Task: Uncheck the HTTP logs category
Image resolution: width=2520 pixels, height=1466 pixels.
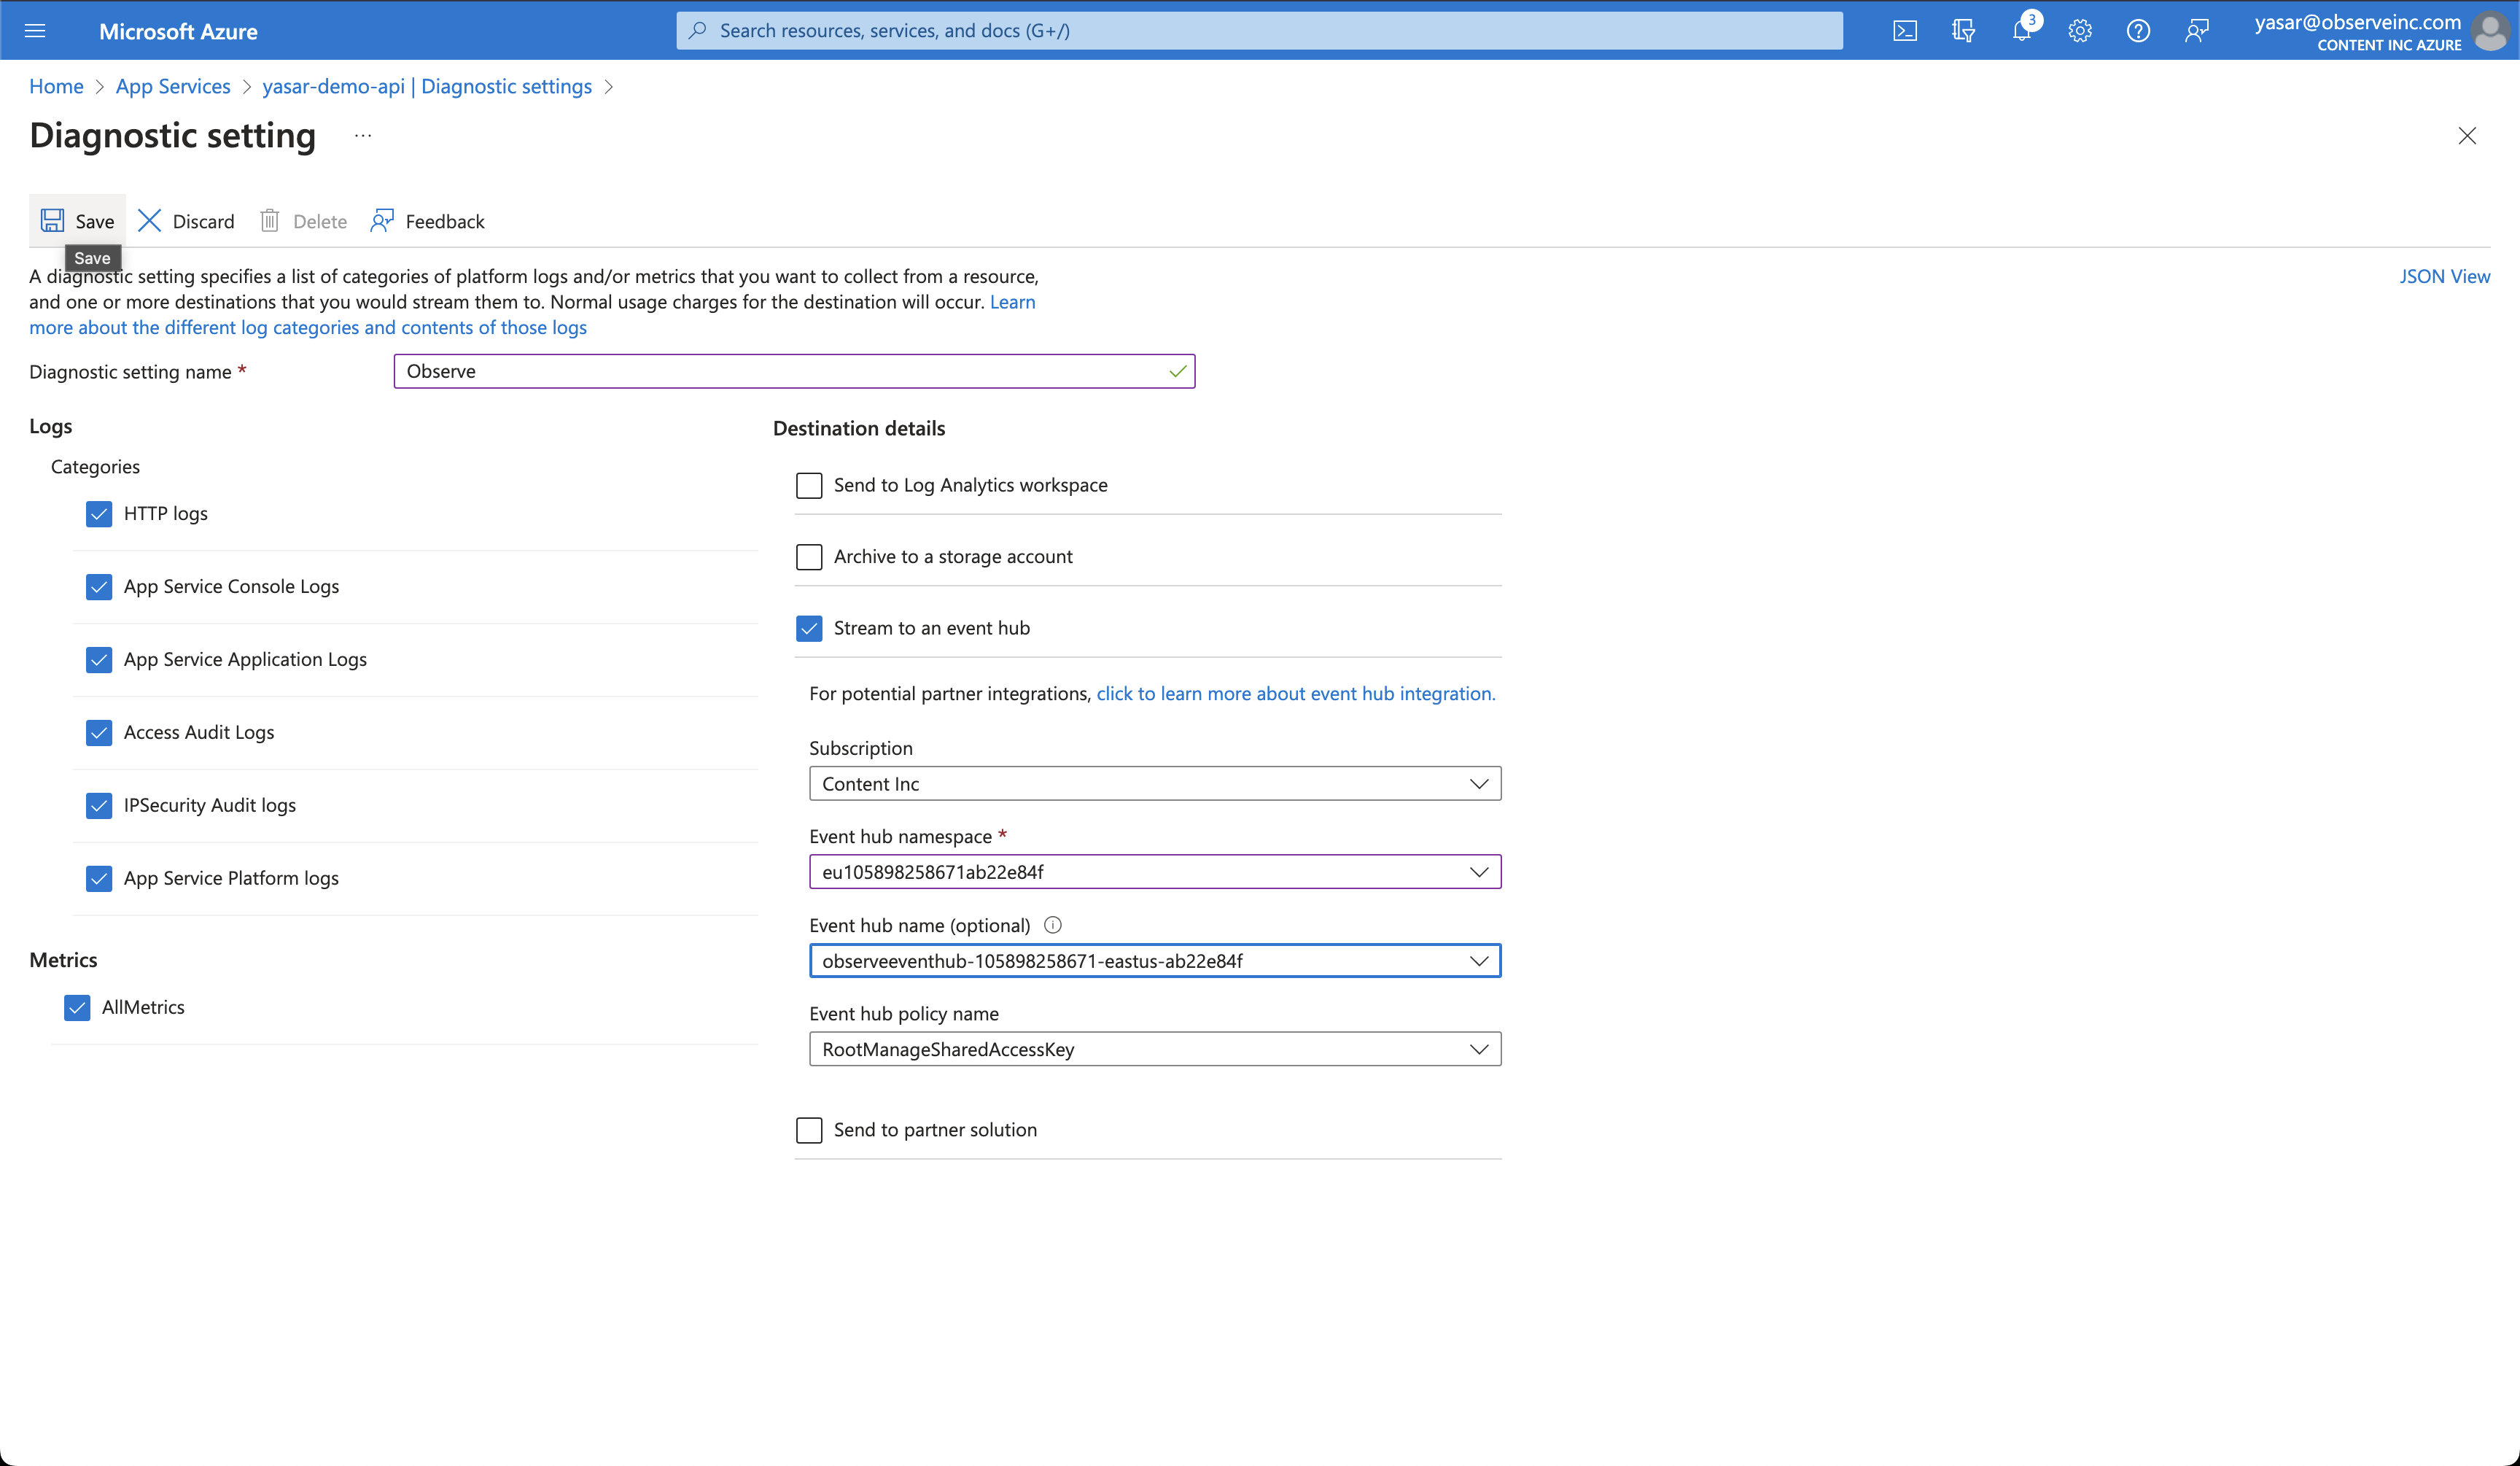Action: coord(99,514)
